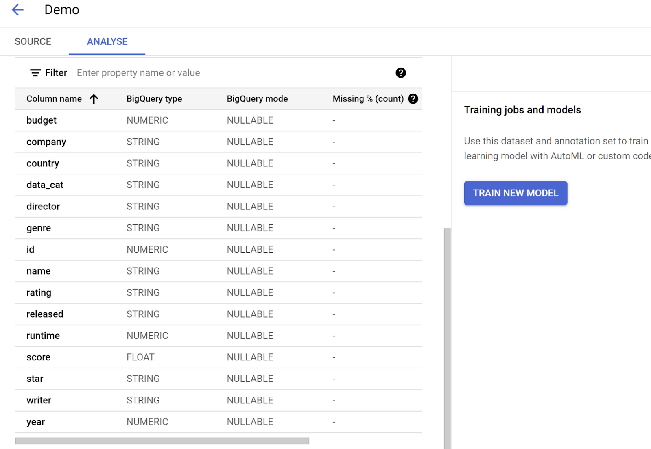651x449 pixels.
Task: Click the Training jobs and models heading
Action: [x=522, y=109]
